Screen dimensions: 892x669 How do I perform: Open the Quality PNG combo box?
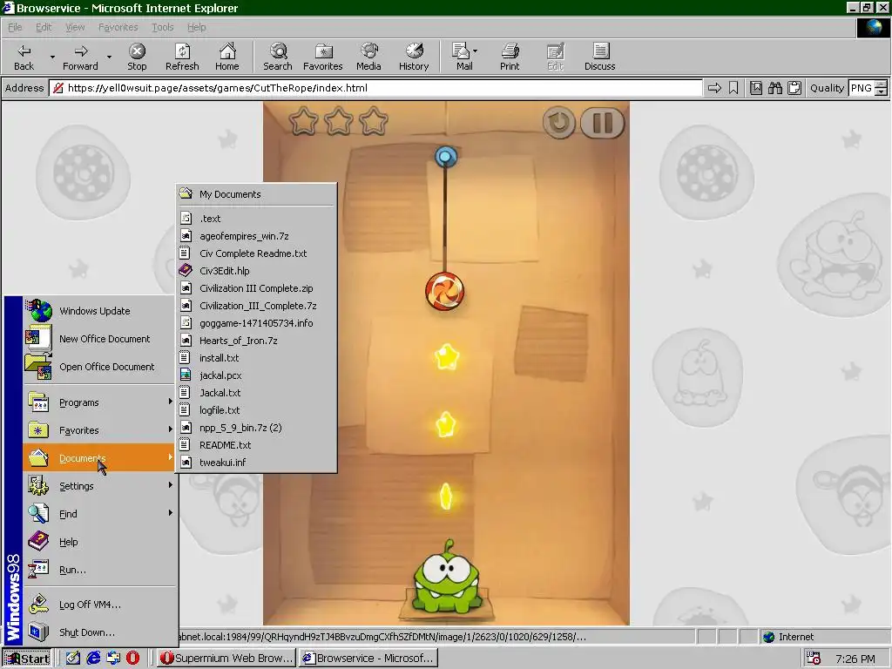pyautogui.click(x=868, y=88)
